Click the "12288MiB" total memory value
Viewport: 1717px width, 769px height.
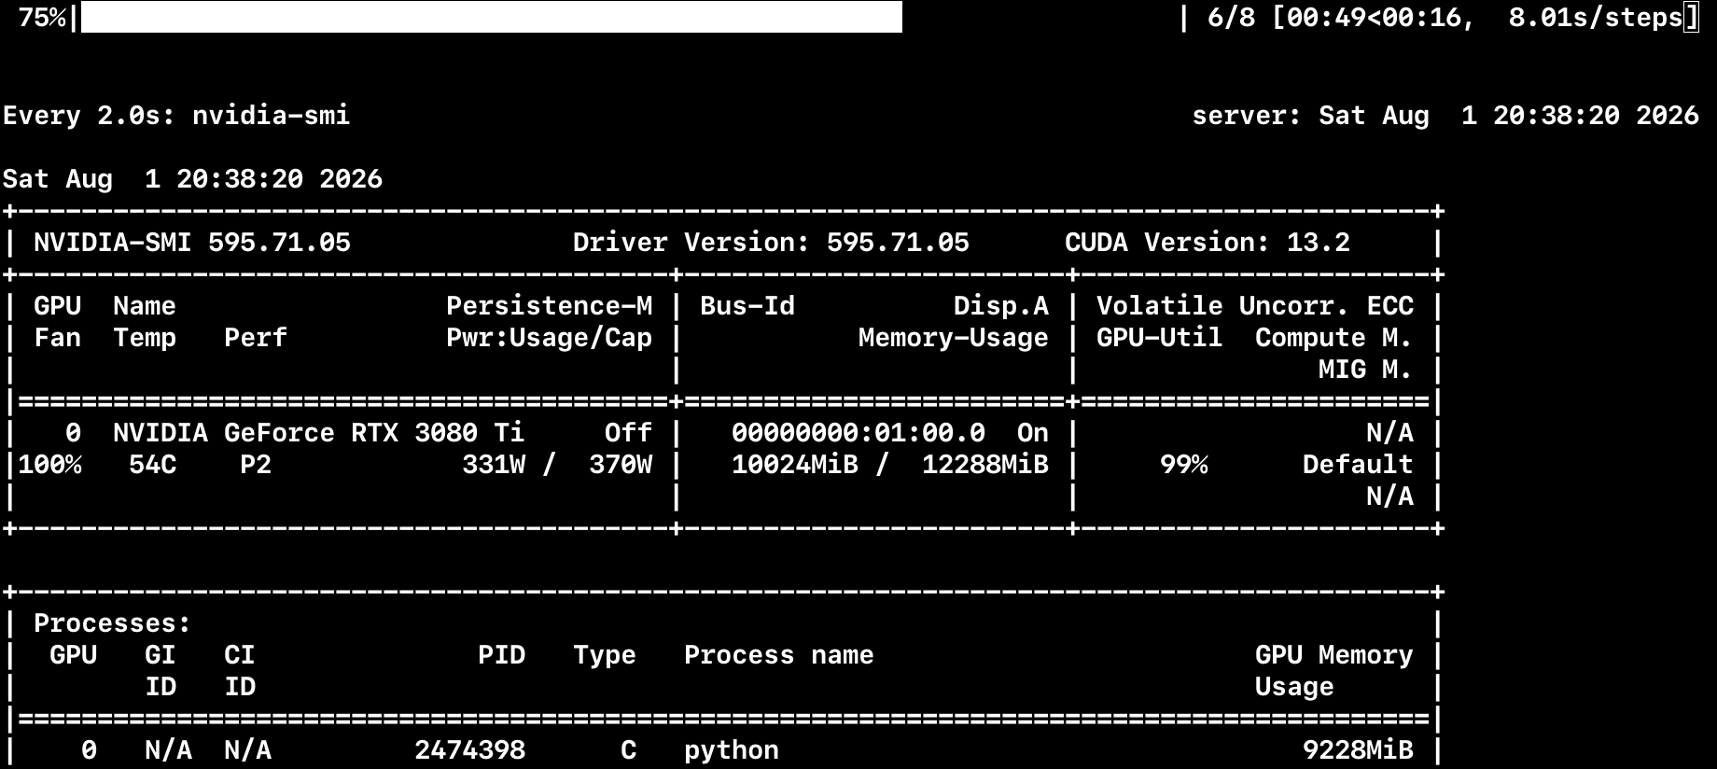point(985,464)
